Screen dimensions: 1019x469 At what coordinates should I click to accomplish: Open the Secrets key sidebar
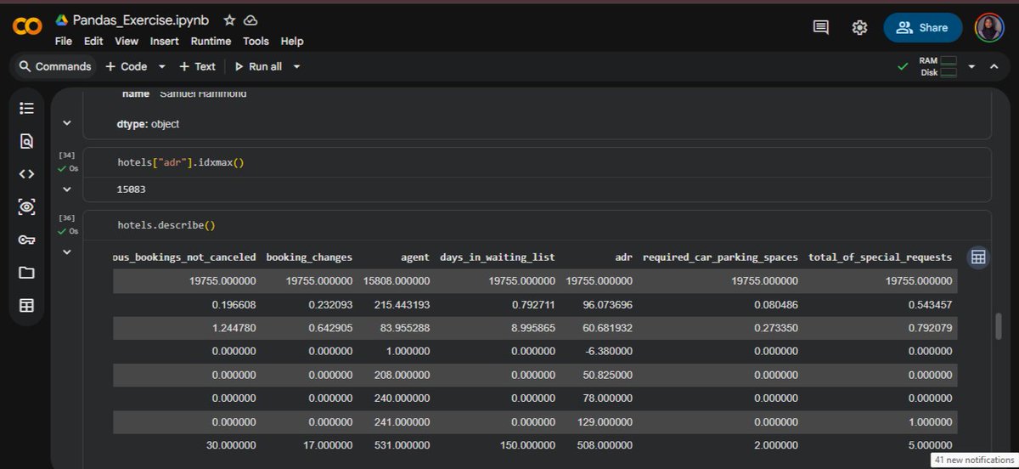coord(26,240)
